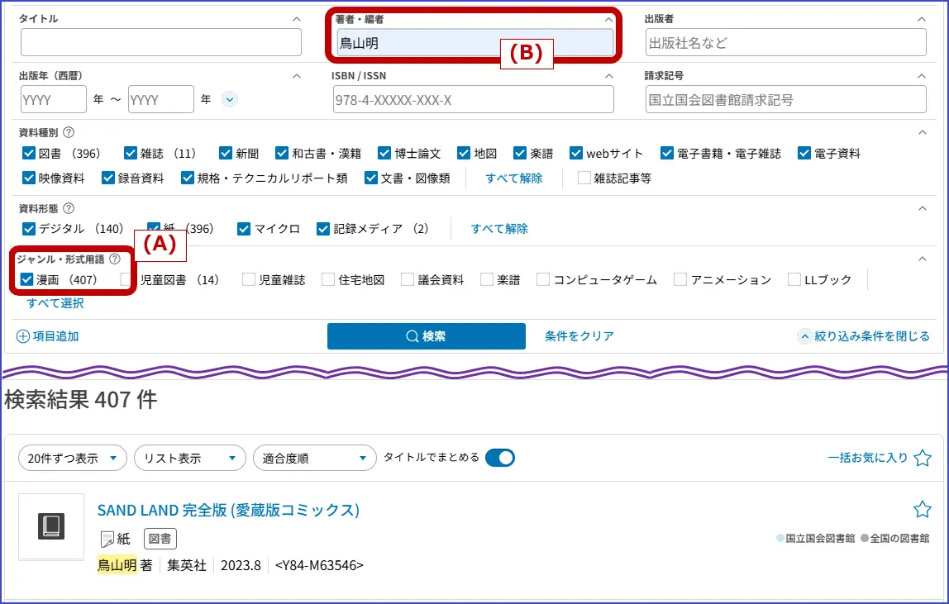Open SAND LAND 完全版 title link
949x604 pixels.
[228, 510]
